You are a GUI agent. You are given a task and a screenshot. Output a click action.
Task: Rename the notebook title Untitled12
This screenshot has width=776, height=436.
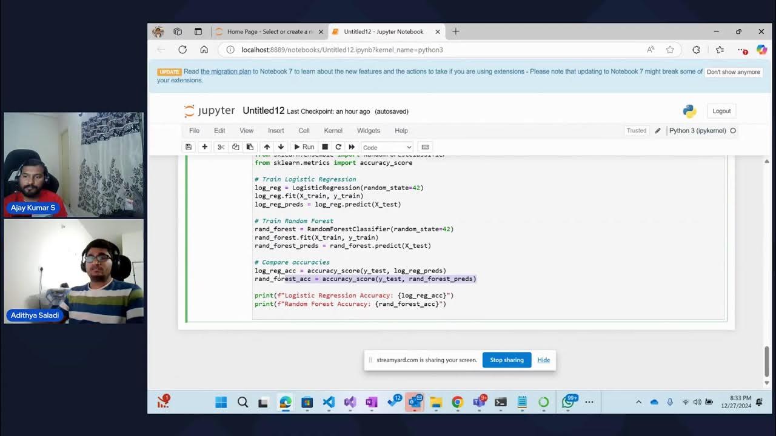pyautogui.click(x=263, y=111)
